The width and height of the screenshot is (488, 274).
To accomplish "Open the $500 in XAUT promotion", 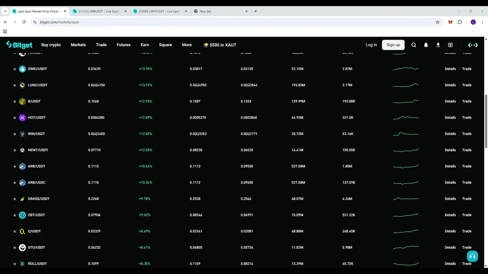I will [x=220, y=45].
